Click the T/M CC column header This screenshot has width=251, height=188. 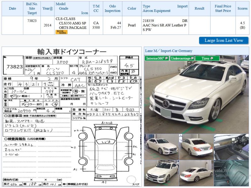point(96,8)
